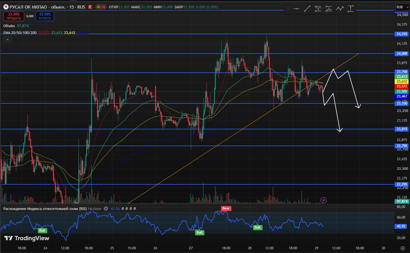The width and height of the screenshot is (410, 253).
Task: Click date 27 on the time axis
Action: tap(191, 248)
